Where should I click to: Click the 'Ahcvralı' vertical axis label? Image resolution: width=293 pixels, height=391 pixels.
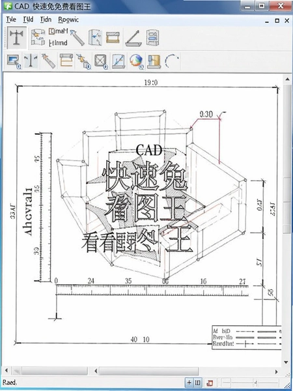click(x=27, y=212)
